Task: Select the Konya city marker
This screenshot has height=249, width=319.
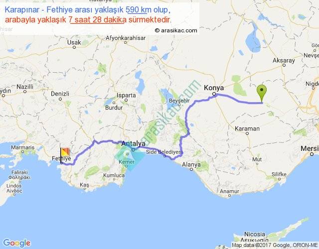Action: (x=214, y=94)
